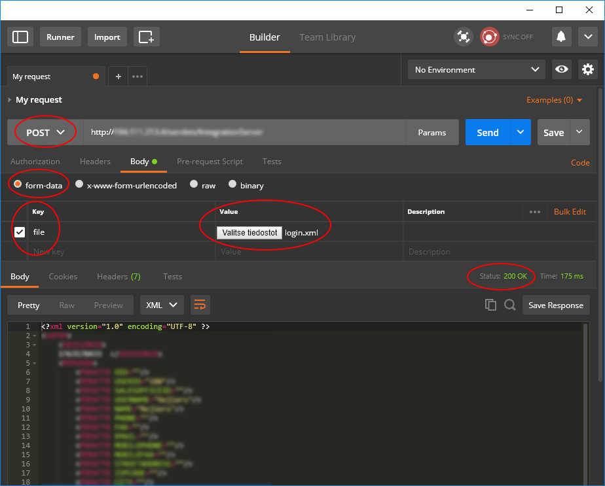Copy response to clipboard icon
This screenshot has height=486, width=605.
(x=490, y=305)
